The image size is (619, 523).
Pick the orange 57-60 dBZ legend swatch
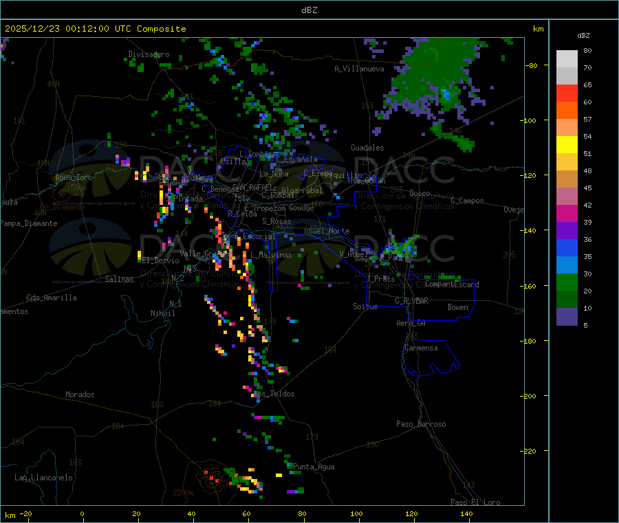point(567,111)
